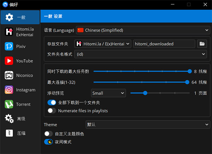
Task: Toggle 全部下载到一个文件夹 switch
Action: coord(52,103)
